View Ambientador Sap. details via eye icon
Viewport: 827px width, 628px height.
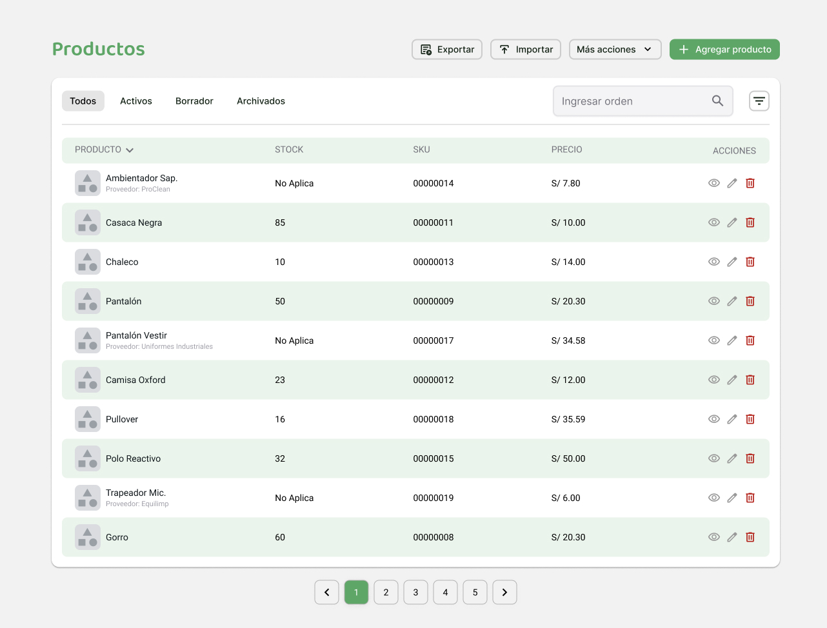point(714,183)
